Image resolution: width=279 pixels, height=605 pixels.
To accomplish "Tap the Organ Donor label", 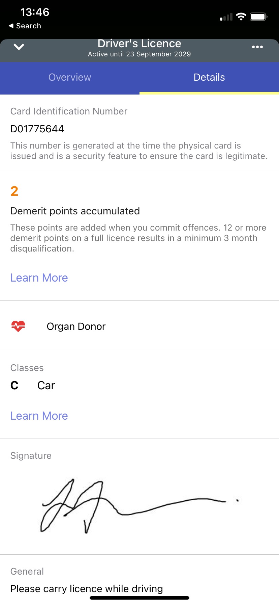I will pos(76,326).
